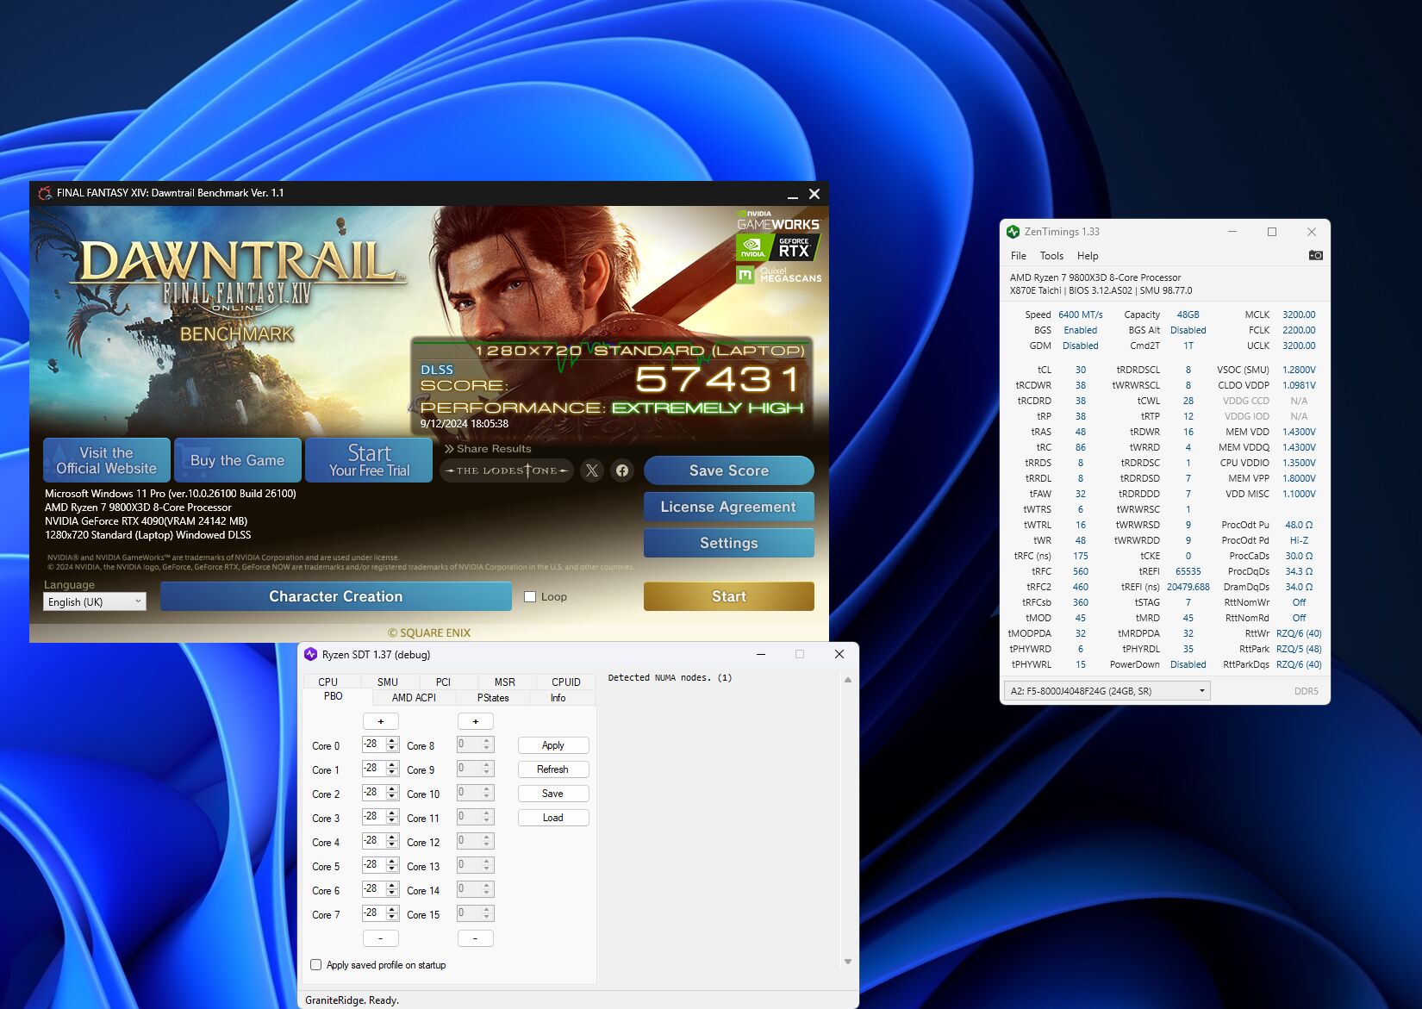Minimize the ZenTimings window
The width and height of the screenshot is (1422, 1009).
point(1232,232)
